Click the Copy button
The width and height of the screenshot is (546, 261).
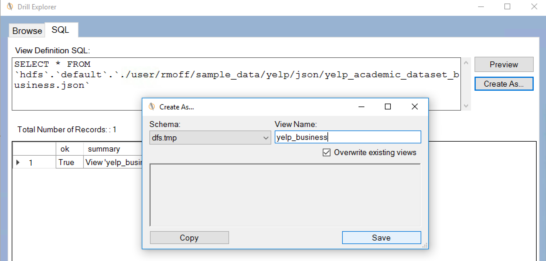189,238
